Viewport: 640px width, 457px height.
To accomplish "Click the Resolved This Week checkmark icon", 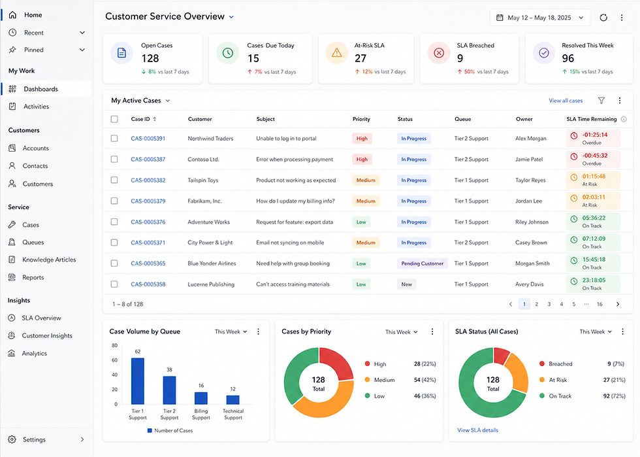I will (x=543, y=53).
